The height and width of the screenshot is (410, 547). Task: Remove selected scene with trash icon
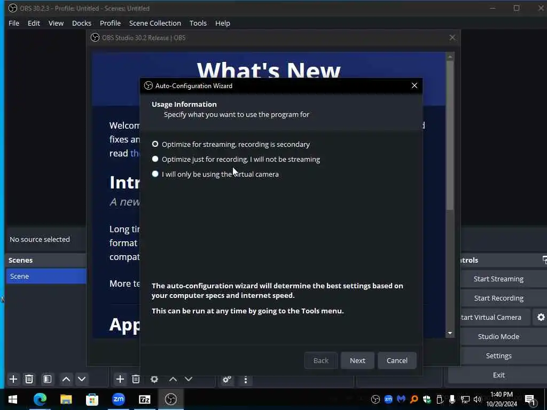[x=29, y=379]
